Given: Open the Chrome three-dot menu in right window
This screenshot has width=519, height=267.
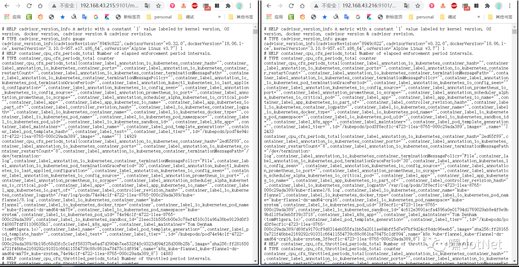Looking at the screenshot, I should [x=509, y=6].
